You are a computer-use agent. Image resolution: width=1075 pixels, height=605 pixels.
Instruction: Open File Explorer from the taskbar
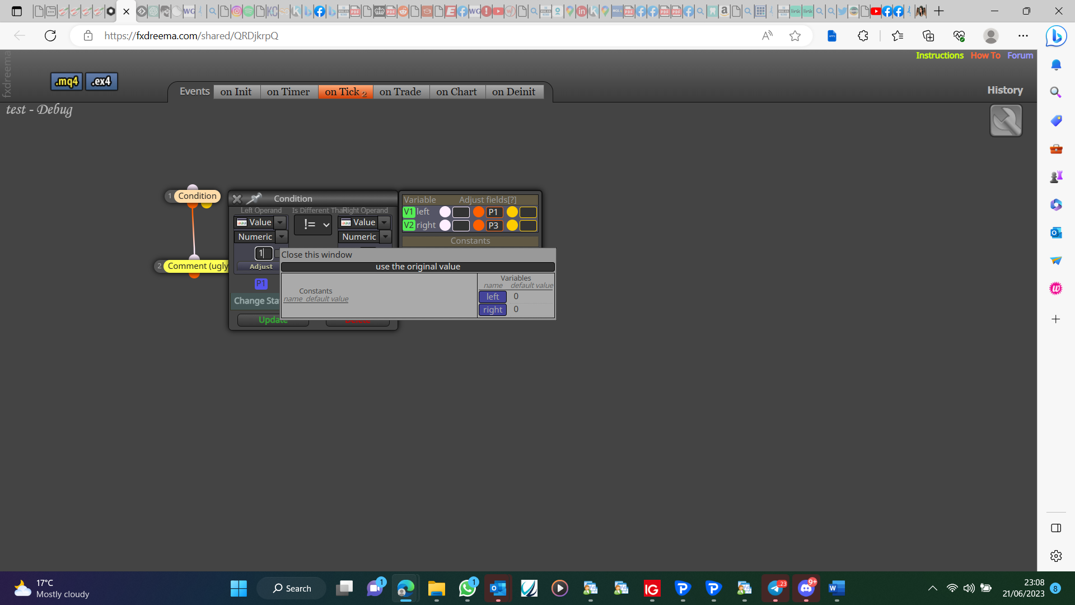(436, 588)
